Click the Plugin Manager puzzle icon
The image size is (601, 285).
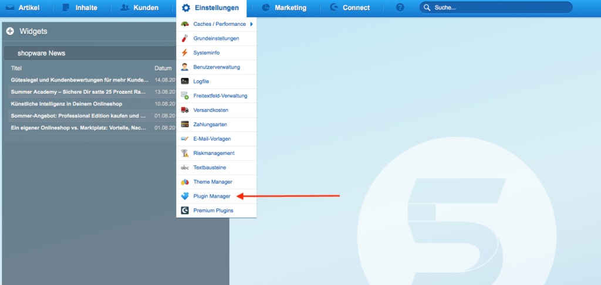(x=185, y=196)
